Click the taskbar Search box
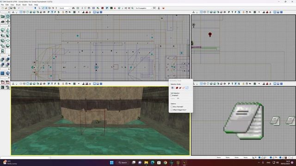Screen dimensions: 296x166 pos(123,163)
